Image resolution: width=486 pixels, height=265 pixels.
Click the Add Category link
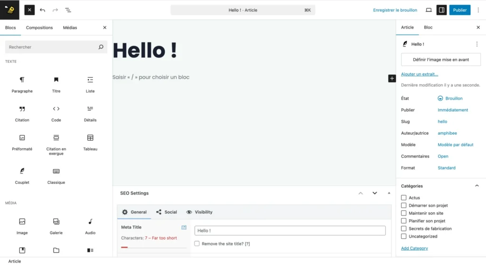pyautogui.click(x=414, y=248)
